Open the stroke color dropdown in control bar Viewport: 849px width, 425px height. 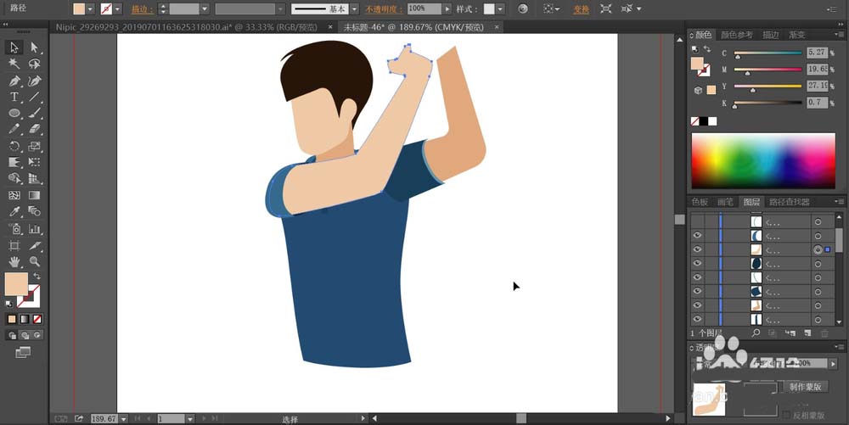[x=117, y=8]
